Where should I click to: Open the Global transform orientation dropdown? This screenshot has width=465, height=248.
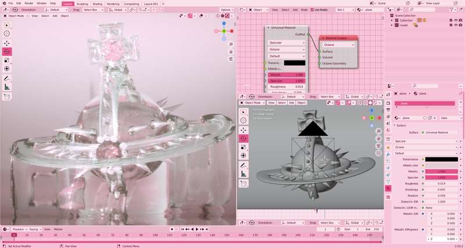117,10
